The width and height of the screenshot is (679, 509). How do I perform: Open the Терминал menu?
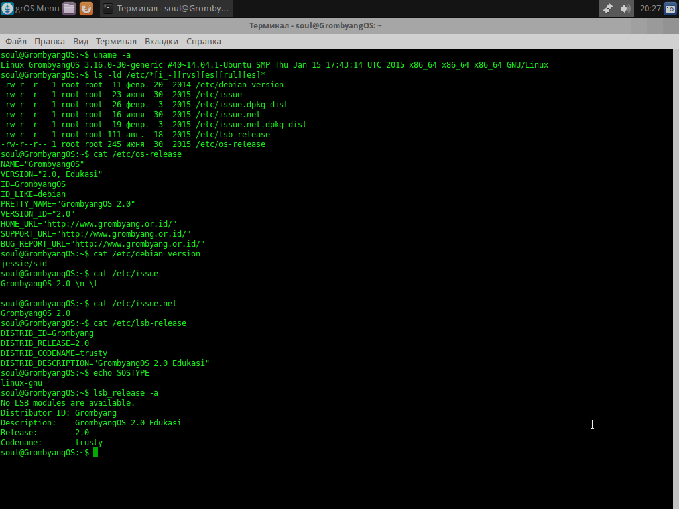click(x=116, y=42)
